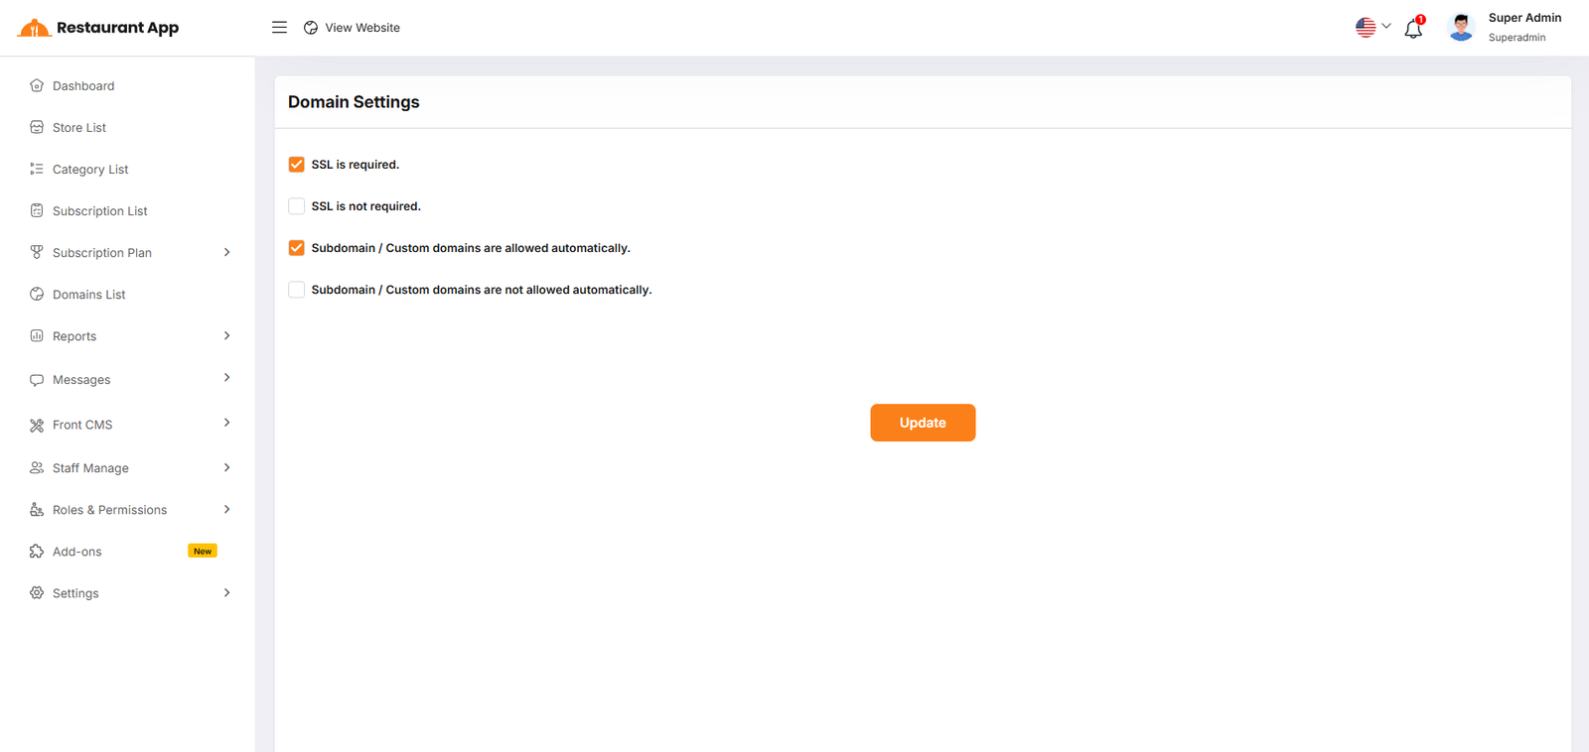The image size is (1589, 752).
Task: Check the SSL is not required checkbox
Action: click(296, 206)
